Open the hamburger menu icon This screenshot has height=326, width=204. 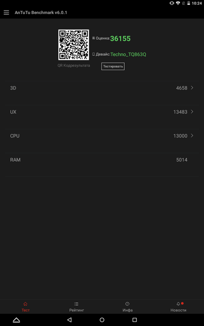coord(6,13)
